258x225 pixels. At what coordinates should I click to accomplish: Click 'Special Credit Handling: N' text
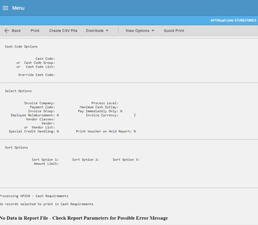coord(33,131)
